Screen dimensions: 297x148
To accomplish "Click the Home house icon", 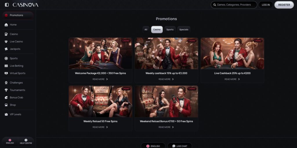I will [6, 25].
